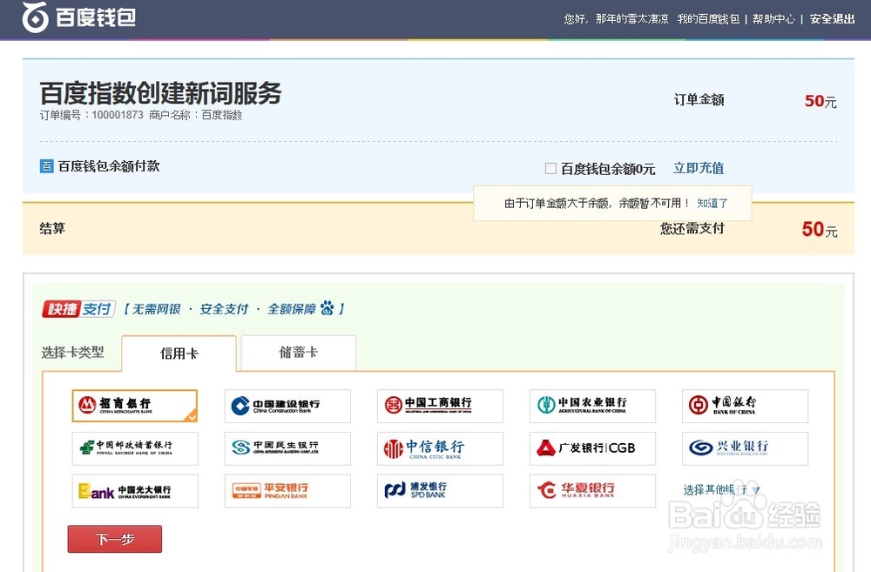Click 商户名称：百度指数 text
The width and height of the screenshot is (871, 572).
click(x=195, y=115)
